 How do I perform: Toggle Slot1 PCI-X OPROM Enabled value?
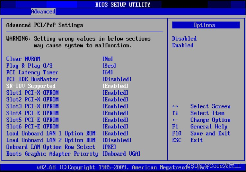115,93
